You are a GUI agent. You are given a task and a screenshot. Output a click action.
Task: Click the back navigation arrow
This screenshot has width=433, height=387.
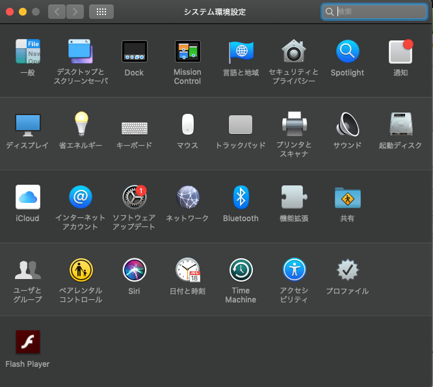[57, 12]
